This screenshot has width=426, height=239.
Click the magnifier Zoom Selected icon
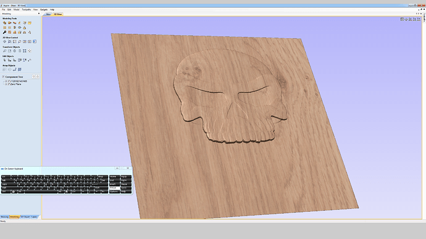tap(20, 41)
